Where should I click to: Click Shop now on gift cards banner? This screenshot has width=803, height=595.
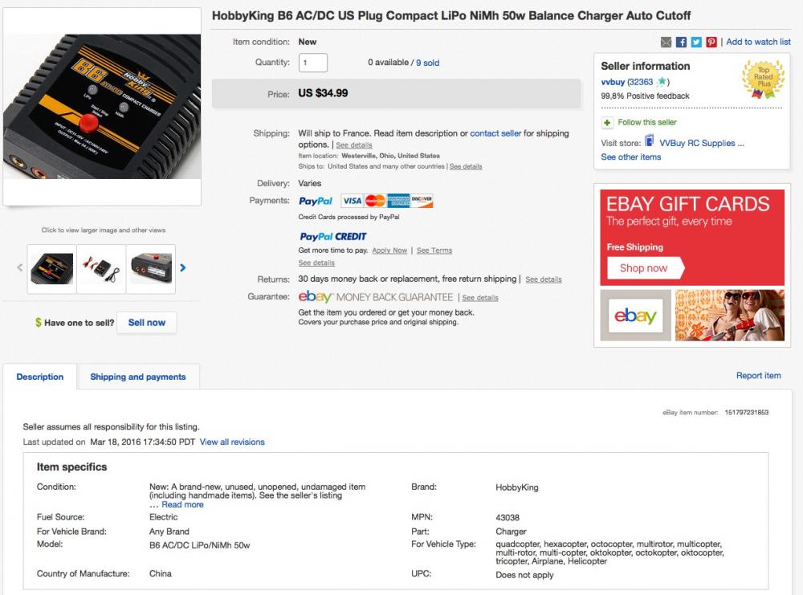[644, 268]
